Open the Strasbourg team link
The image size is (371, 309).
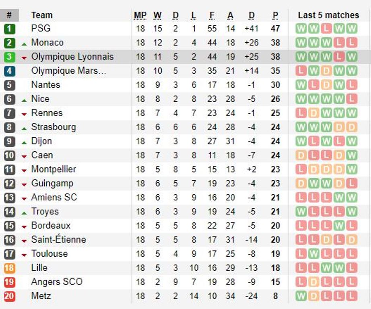point(54,127)
